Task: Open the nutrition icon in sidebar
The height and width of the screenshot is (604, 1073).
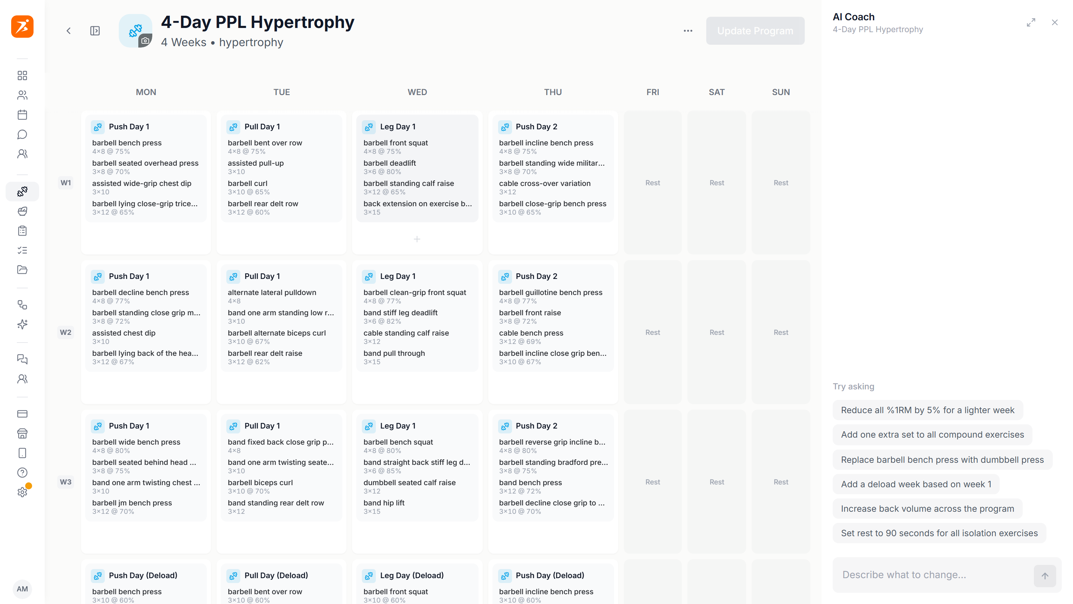Action: (22, 211)
